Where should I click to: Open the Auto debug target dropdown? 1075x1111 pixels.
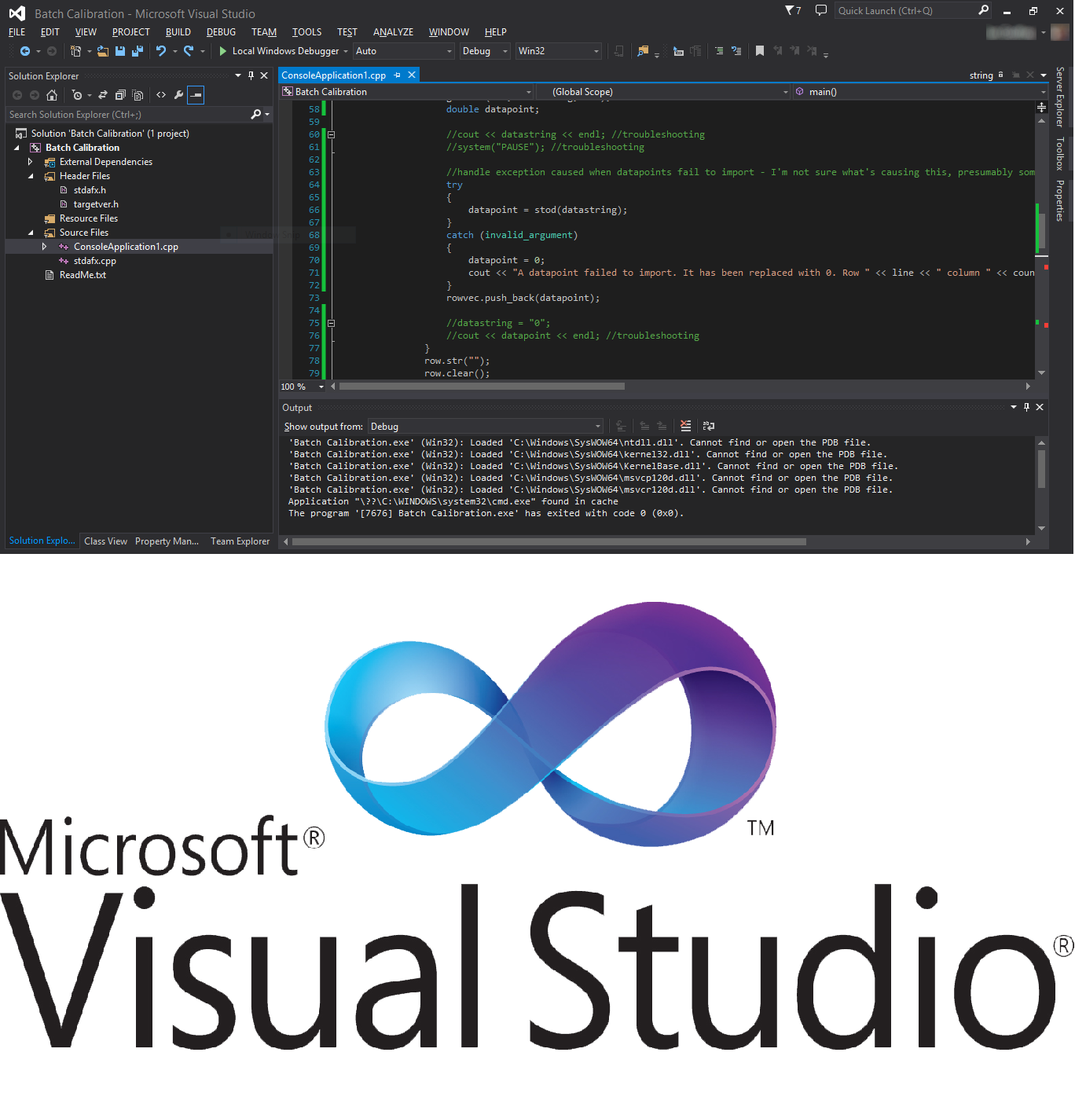coord(404,51)
